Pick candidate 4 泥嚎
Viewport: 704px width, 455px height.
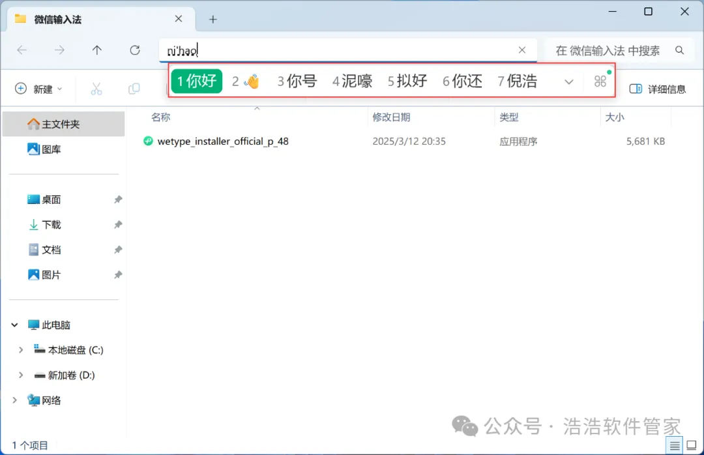click(x=352, y=81)
